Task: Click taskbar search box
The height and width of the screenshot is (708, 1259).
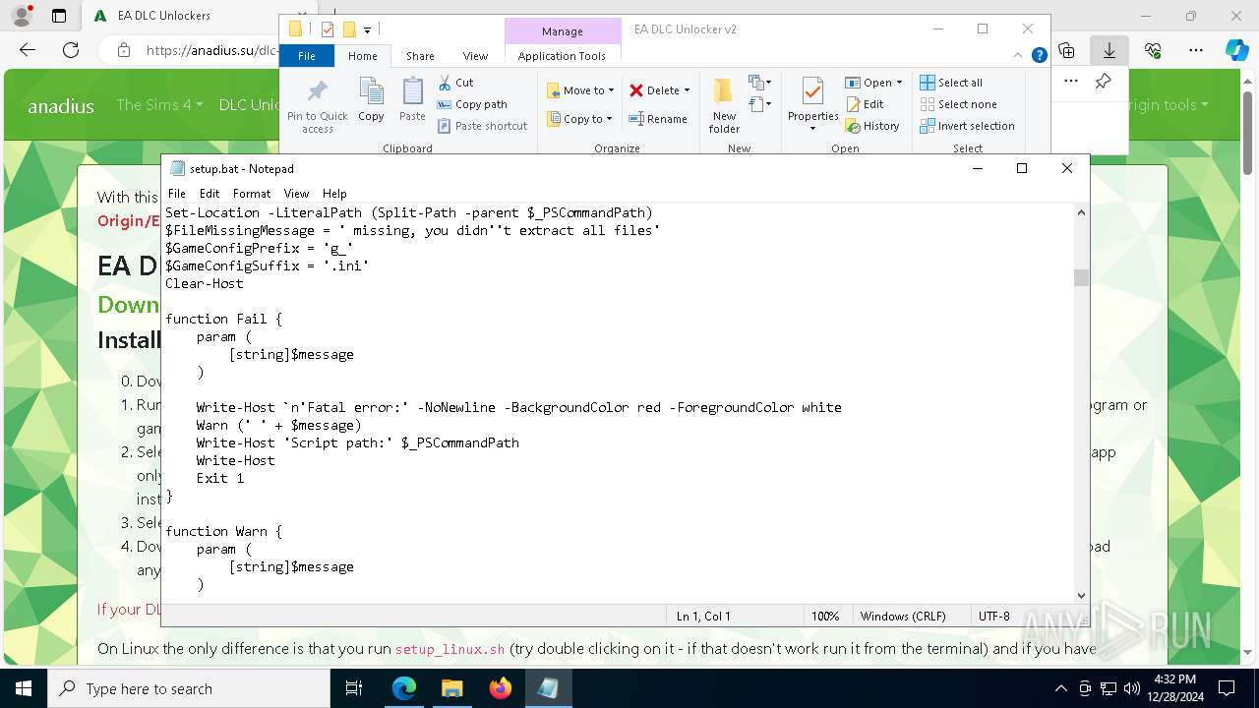Action: pyautogui.click(x=189, y=688)
